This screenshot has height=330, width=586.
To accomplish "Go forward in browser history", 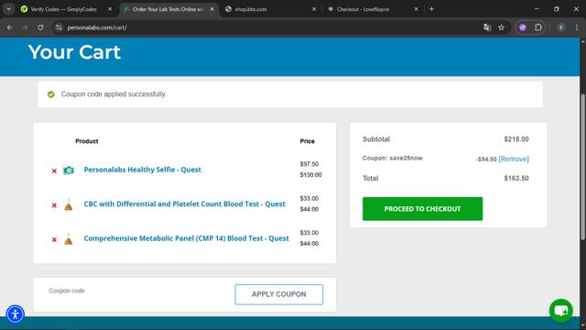I will [x=25, y=27].
